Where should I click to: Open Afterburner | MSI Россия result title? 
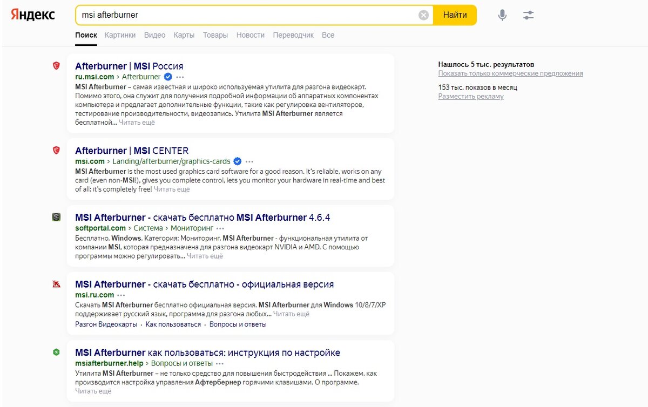129,66
